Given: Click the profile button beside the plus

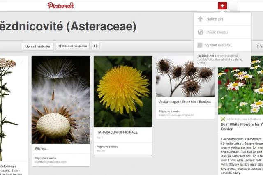Looking at the screenshot, I should pyautogui.click(x=233, y=6).
